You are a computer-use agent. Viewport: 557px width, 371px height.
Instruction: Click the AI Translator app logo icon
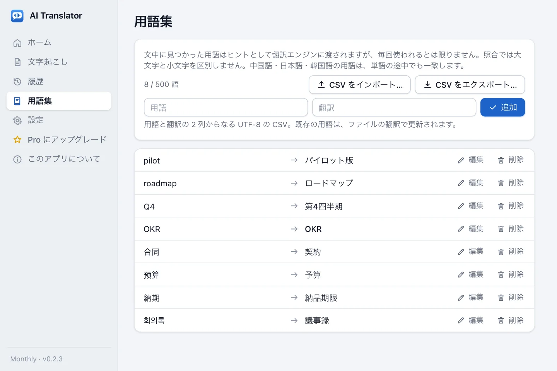click(x=17, y=16)
